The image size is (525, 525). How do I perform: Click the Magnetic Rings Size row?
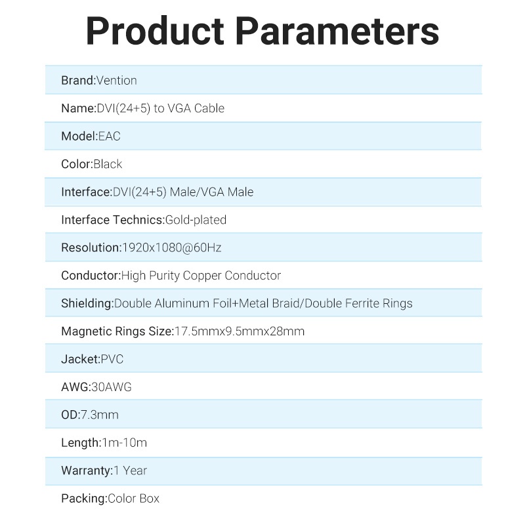pos(262,331)
